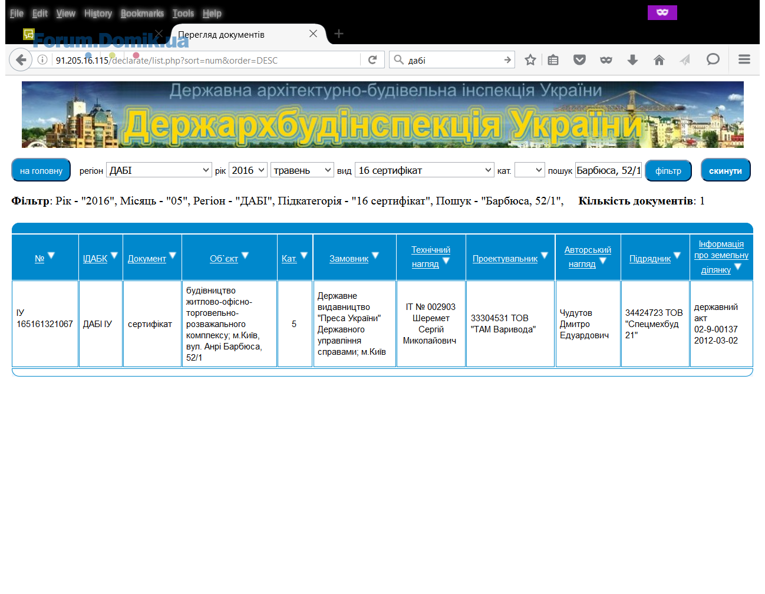The image size is (765, 594).
Task: Go back with the browser back arrow
Action: click(x=21, y=60)
